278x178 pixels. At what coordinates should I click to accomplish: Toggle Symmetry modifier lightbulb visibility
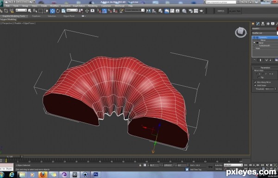click(254, 38)
